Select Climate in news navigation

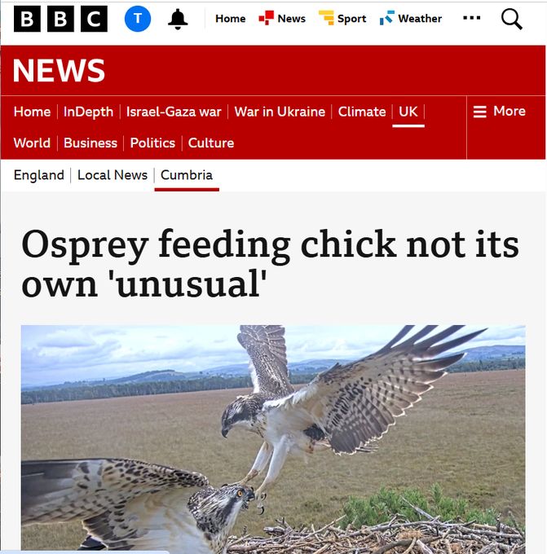tap(362, 112)
